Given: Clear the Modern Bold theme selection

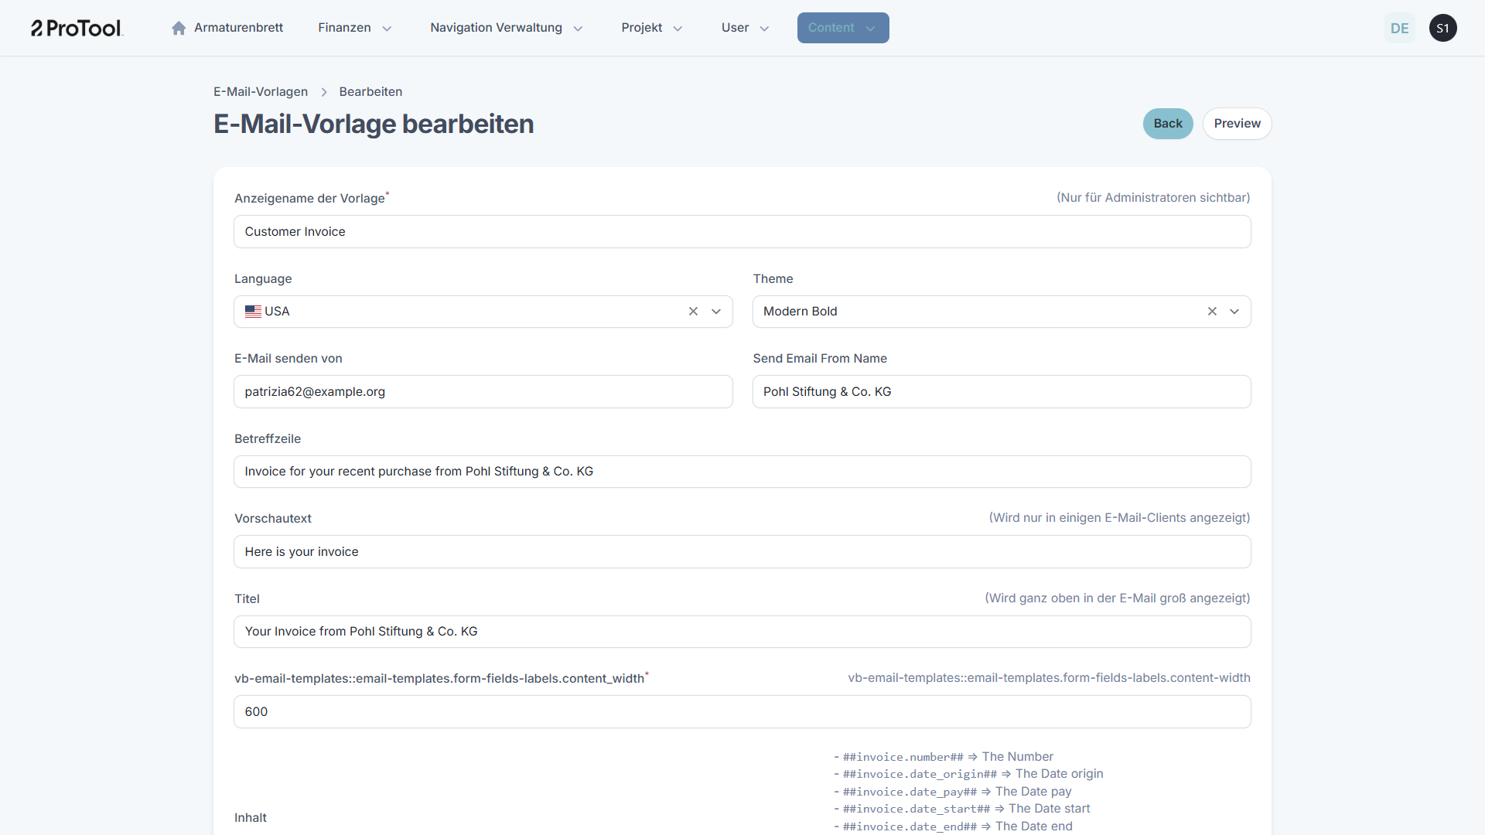Looking at the screenshot, I should coord(1212,312).
